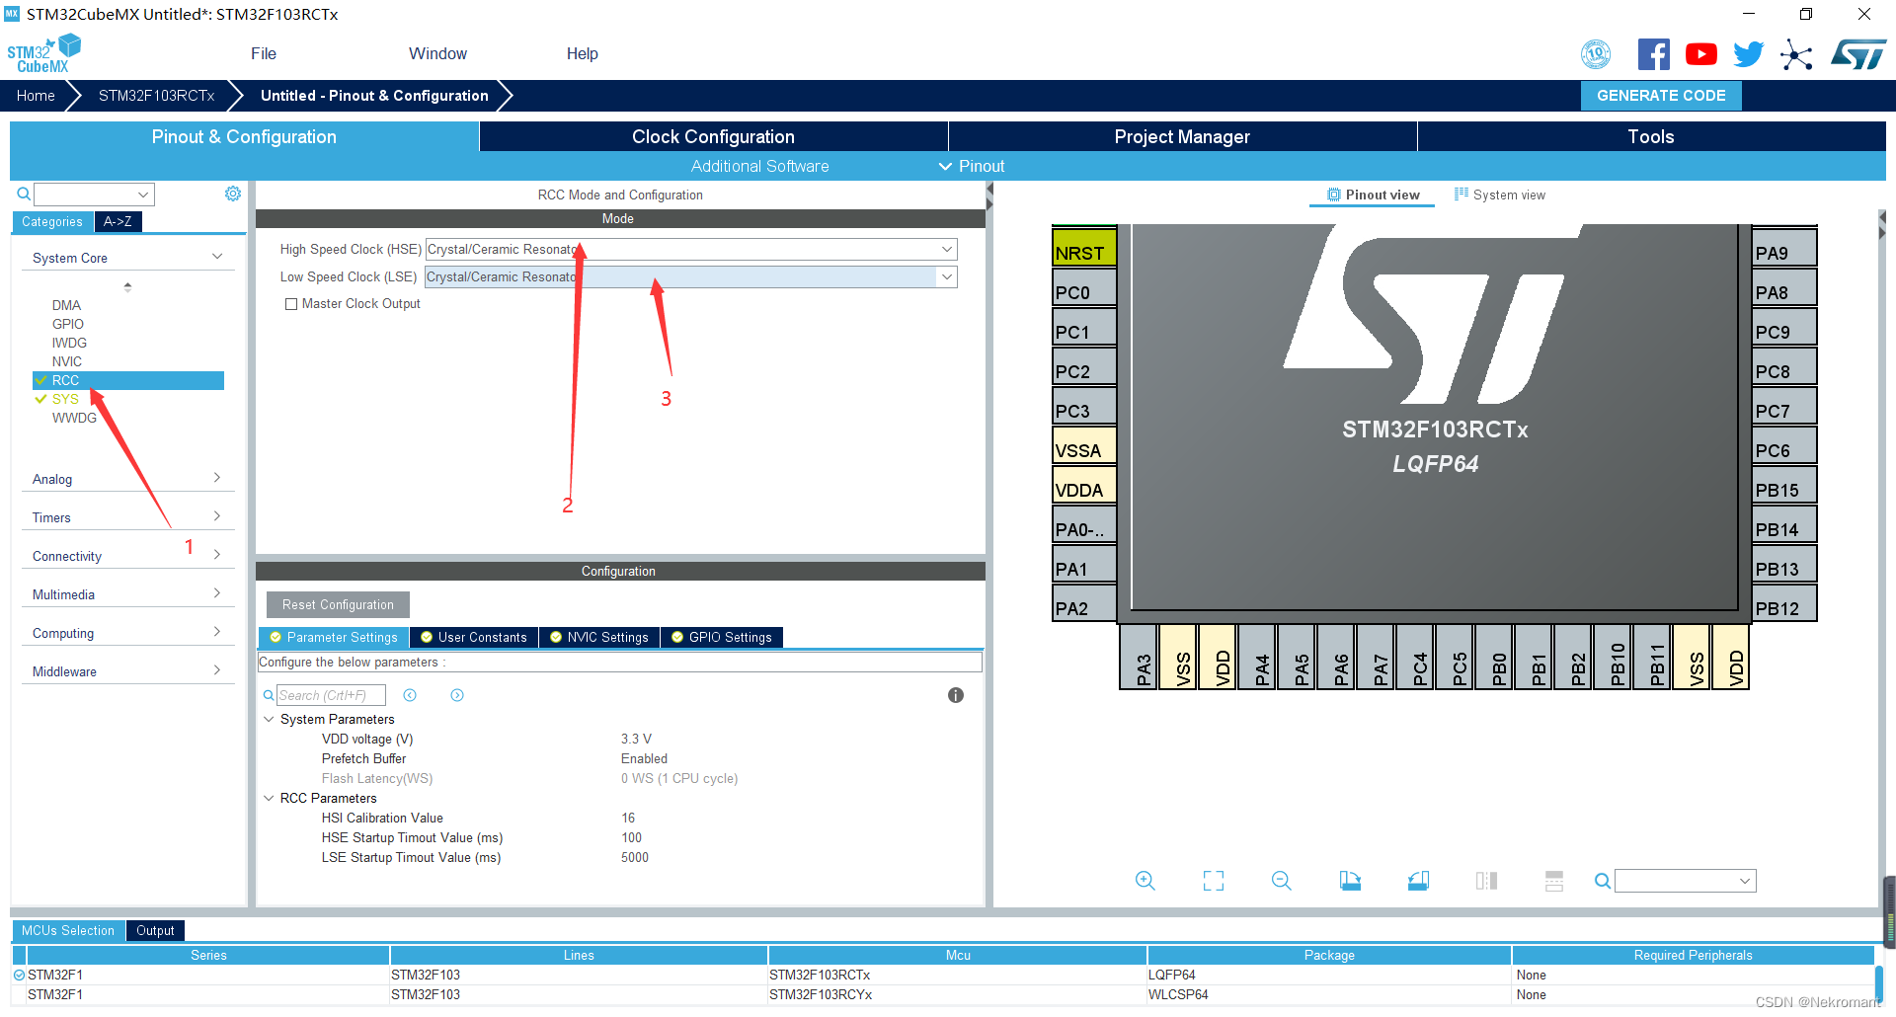Expand the Computing category
The image size is (1896, 1017).
pos(217,632)
